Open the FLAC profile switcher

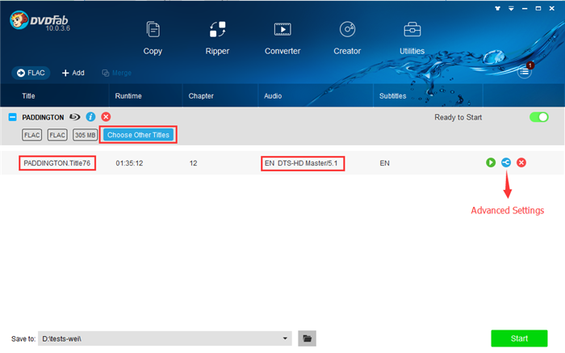31,73
